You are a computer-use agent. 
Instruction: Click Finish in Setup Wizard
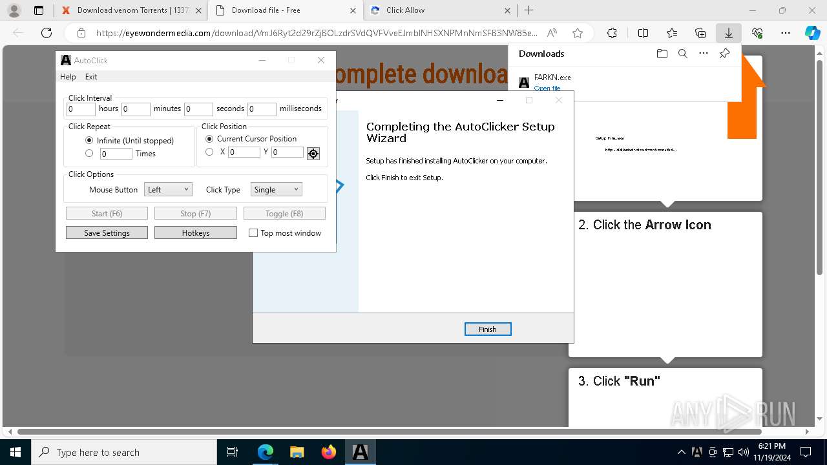point(488,329)
